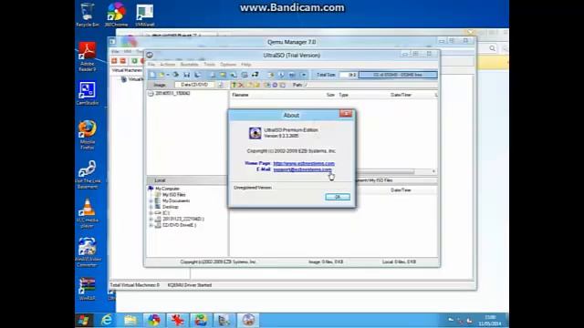Screen dimensions: 584x328
Task: Expand the (C:) drive tree node
Action: [x=151, y=213]
